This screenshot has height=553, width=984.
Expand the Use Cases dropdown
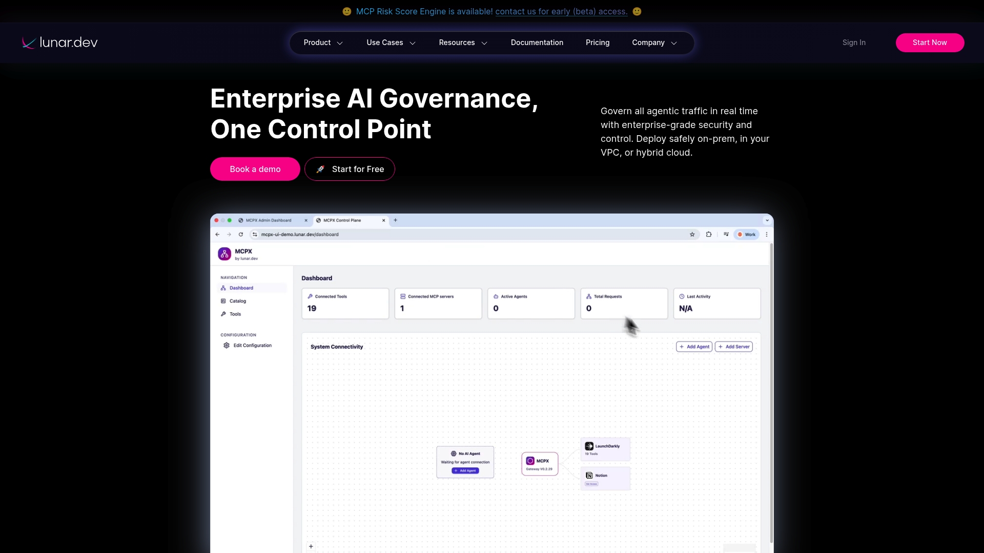click(x=391, y=42)
